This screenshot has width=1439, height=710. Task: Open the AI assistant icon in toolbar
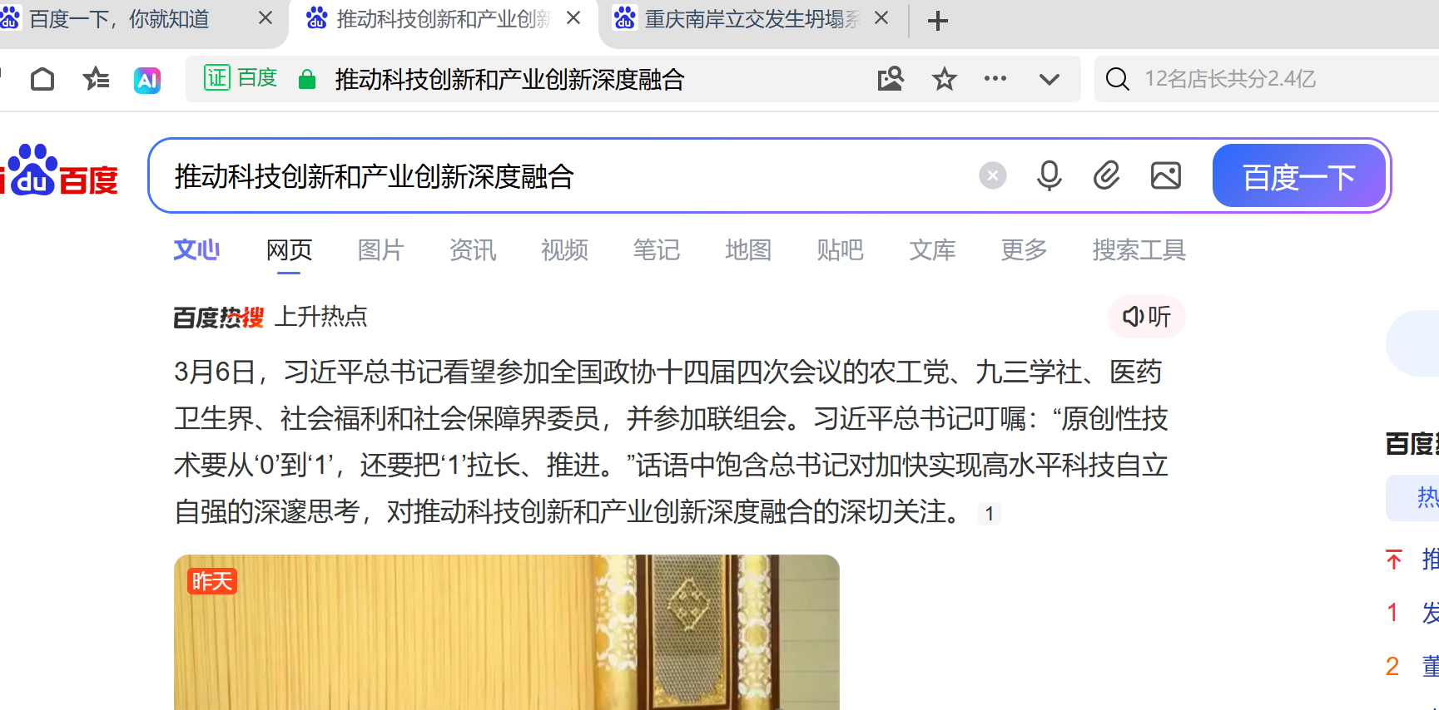147,80
